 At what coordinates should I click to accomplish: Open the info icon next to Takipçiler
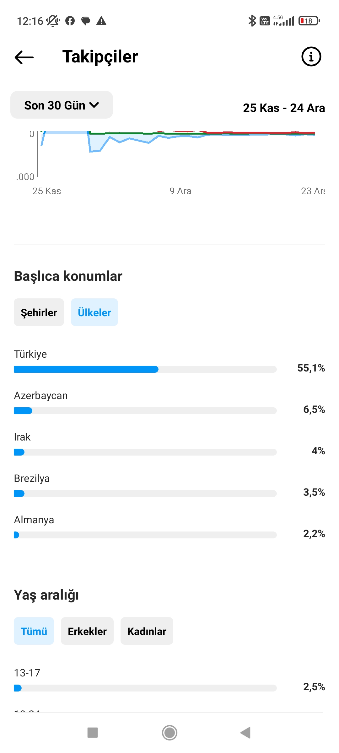tap(311, 57)
